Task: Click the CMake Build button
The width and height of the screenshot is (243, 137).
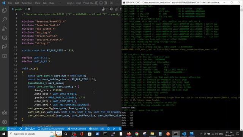Action: [93, 129]
